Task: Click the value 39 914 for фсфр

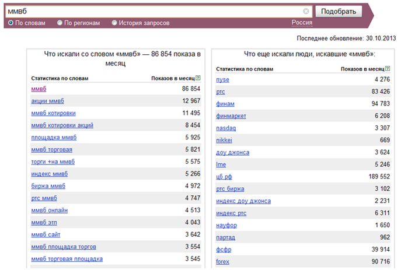Action: [381, 250]
